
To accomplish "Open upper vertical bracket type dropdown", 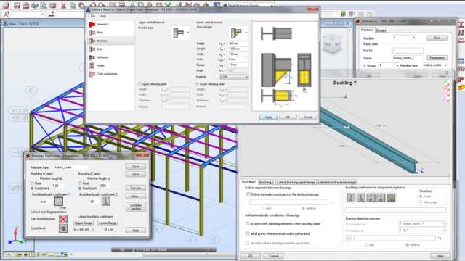I will pyautogui.click(x=188, y=33).
